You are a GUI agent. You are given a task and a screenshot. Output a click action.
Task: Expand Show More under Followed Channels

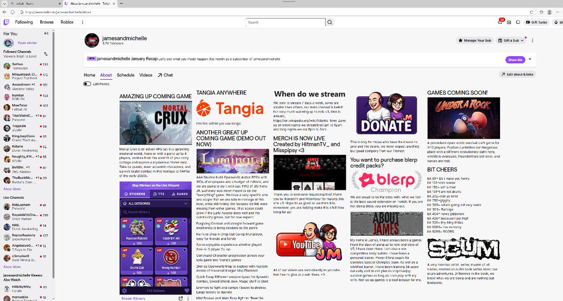tap(12, 189)
